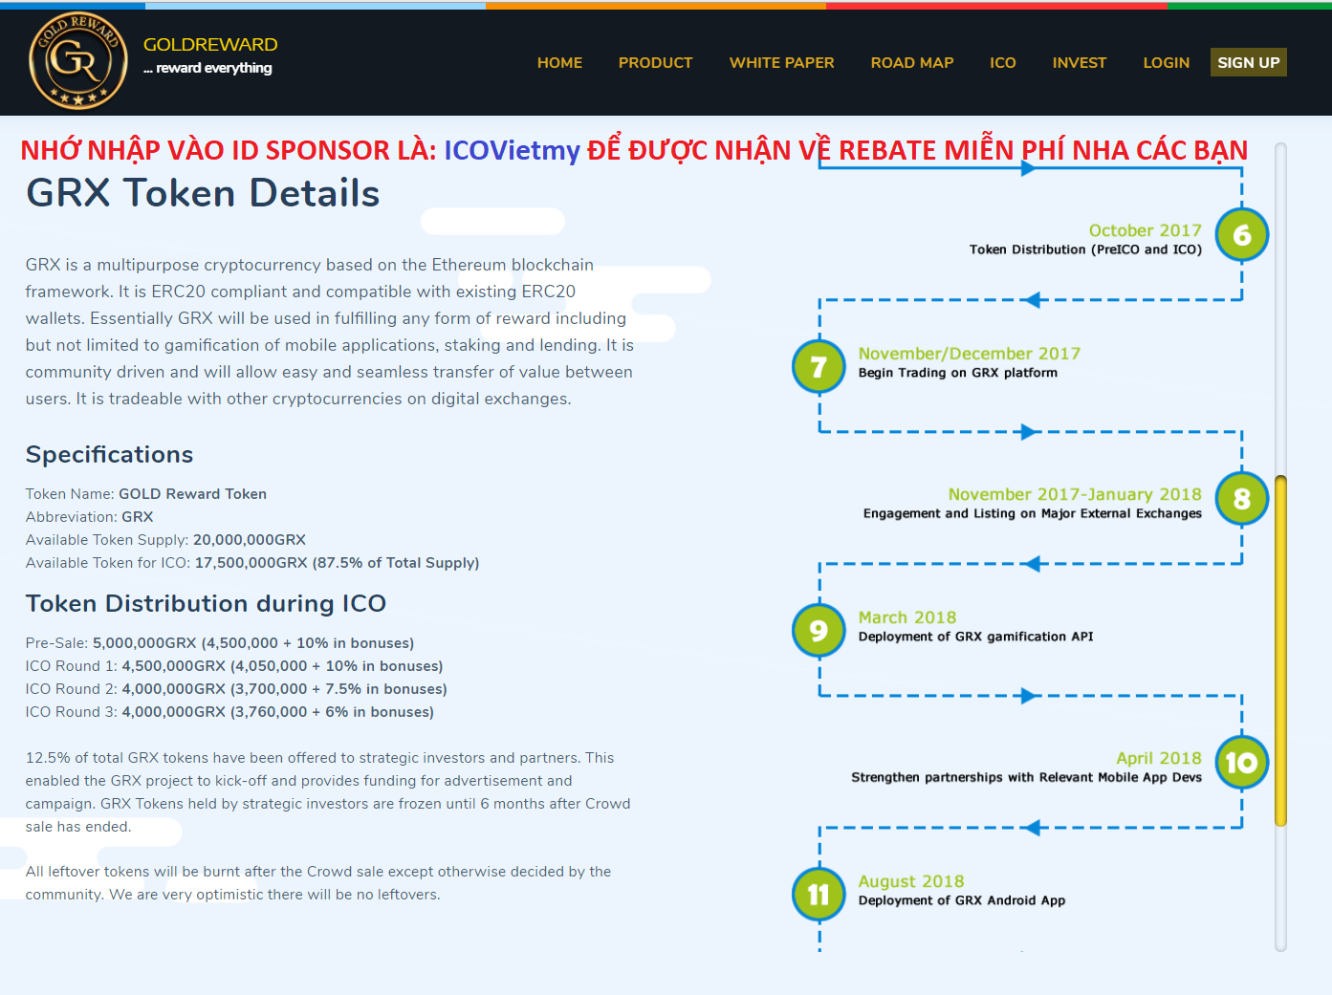Click the ICO Round 3 line

(x=229, y=712)
